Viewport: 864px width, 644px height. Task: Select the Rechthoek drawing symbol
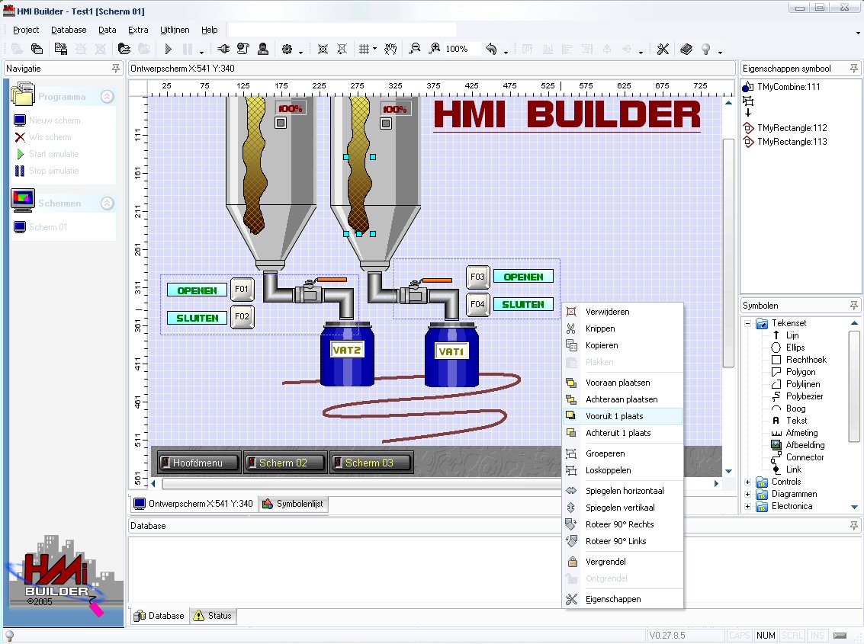799,360
